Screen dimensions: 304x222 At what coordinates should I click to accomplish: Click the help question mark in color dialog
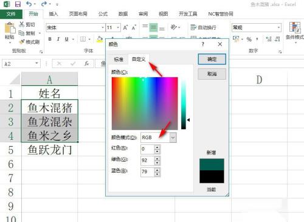coord(203,44)
